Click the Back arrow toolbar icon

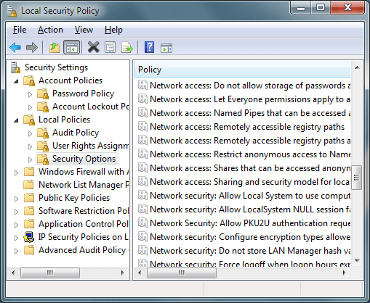coord(15,47)
